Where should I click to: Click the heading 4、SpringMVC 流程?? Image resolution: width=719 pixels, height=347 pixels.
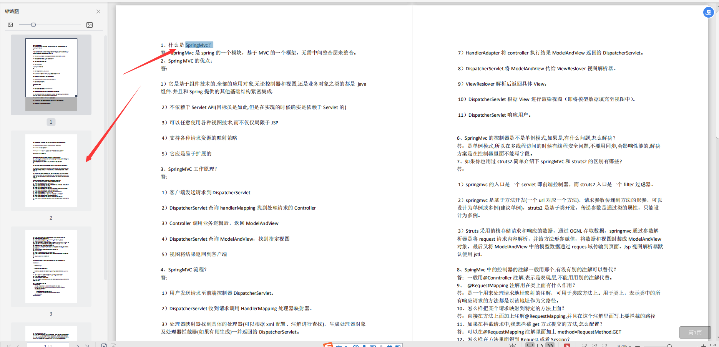[x=184, y=269]
